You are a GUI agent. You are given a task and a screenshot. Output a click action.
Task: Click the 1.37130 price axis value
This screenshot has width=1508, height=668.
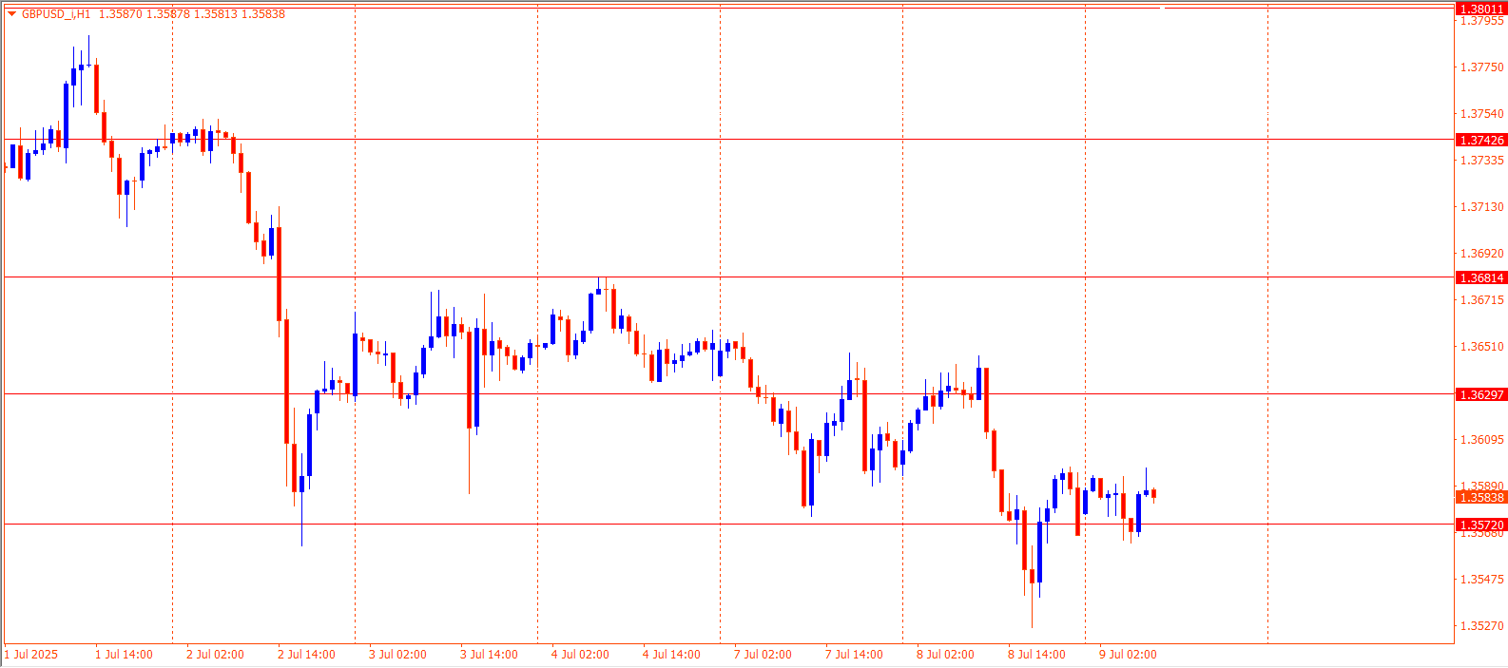[1482, 207]
